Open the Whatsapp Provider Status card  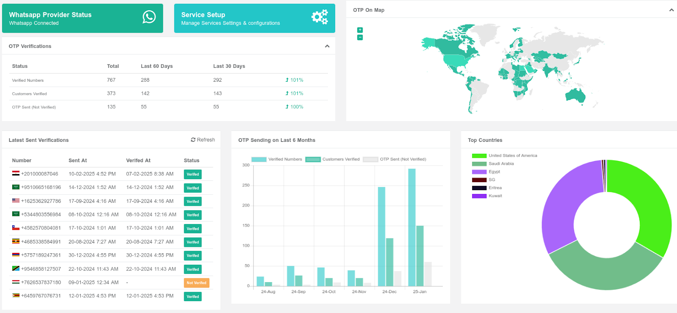pos(83,18)
